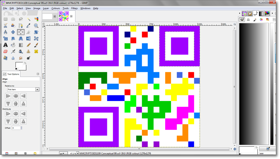
Task: Select the Blend gradient tool
Action: pyautogui.click(x=21, y=45)
